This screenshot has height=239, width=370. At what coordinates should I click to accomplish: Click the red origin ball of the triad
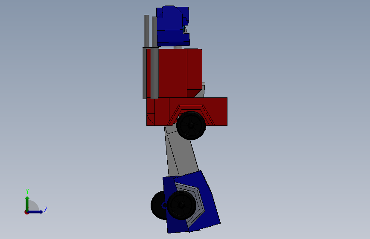click(26, 212)
